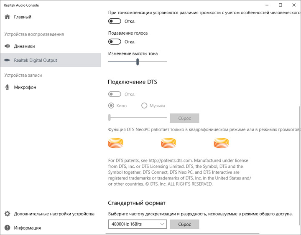Toggle the Подключение DTS switch
Viewport: 301px width, 235px height.
point(115,94)
